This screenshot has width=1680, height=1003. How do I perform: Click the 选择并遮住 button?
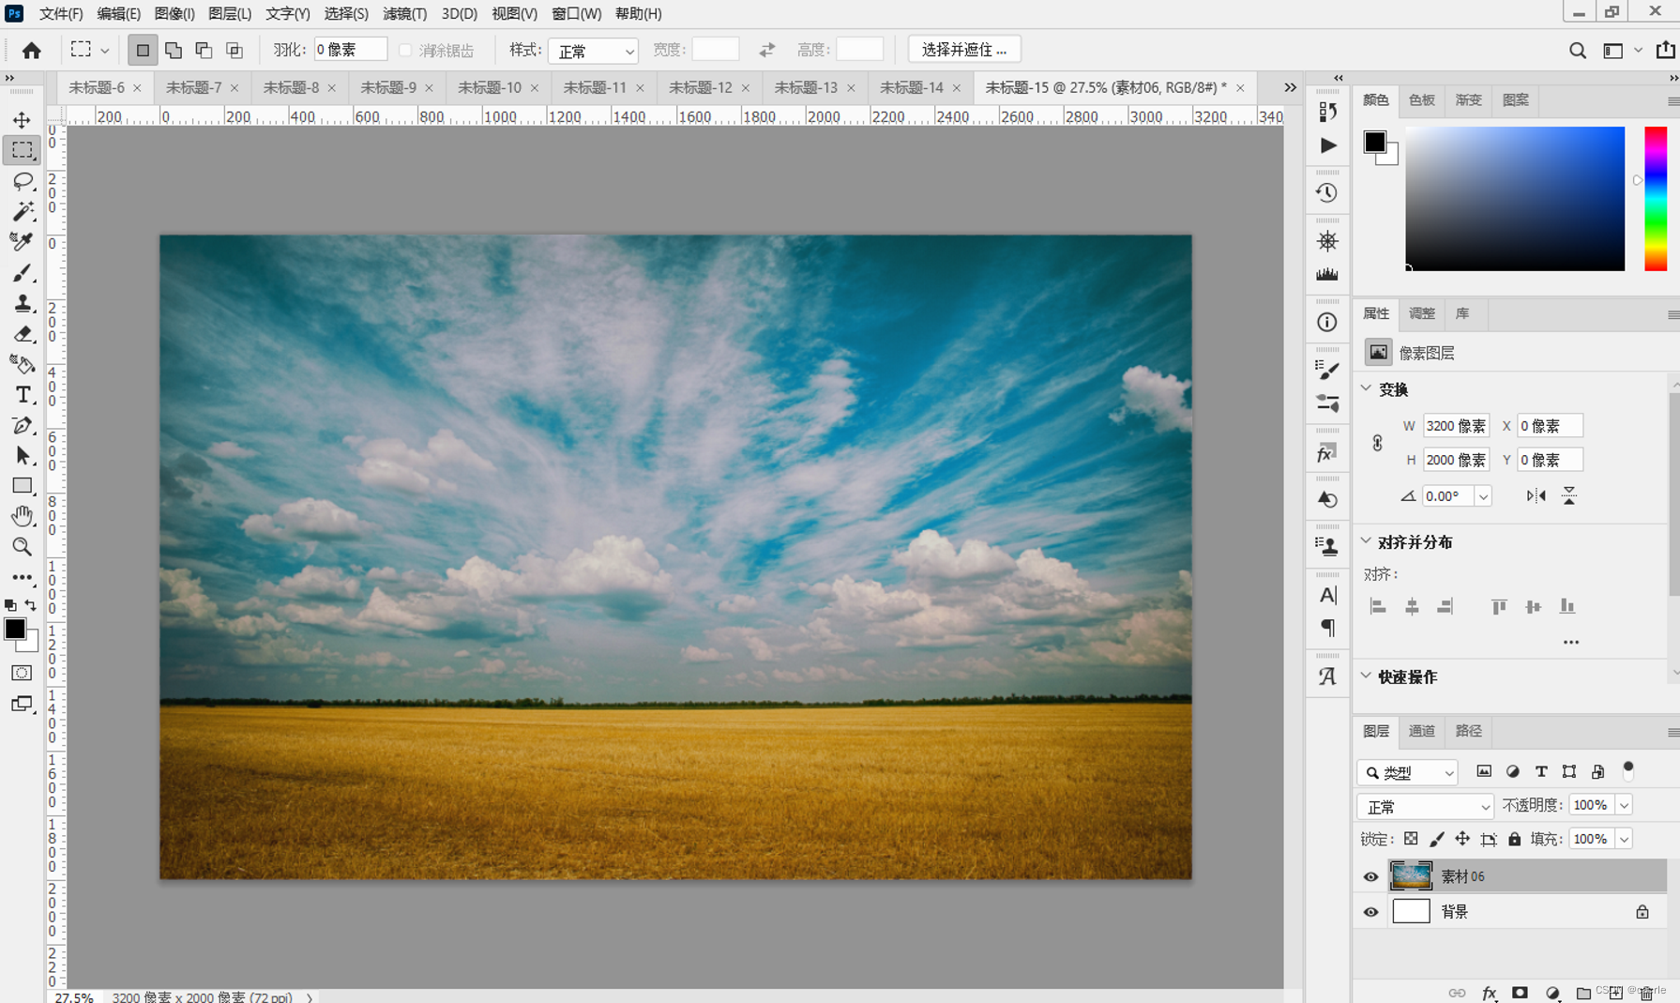coord(964,50)
